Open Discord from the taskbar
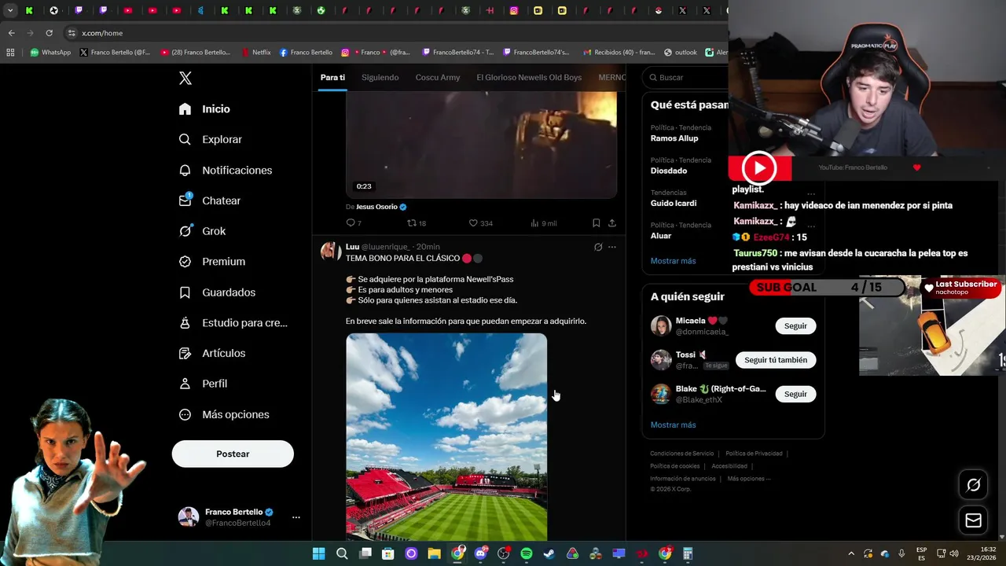 tap(480, 553)
